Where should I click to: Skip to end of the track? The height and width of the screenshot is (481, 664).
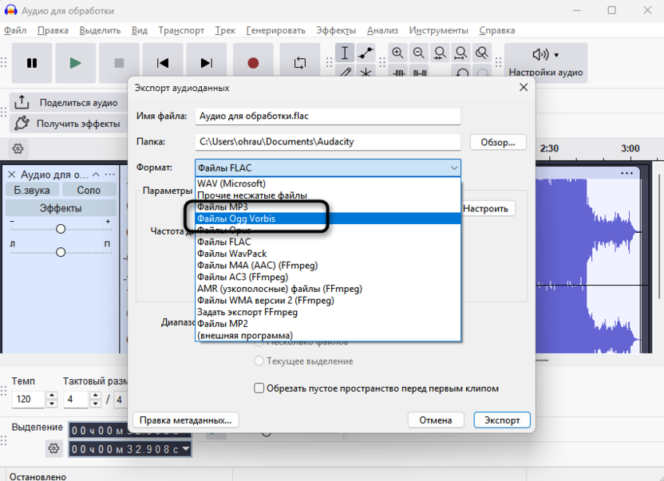[x=206, y=63]
